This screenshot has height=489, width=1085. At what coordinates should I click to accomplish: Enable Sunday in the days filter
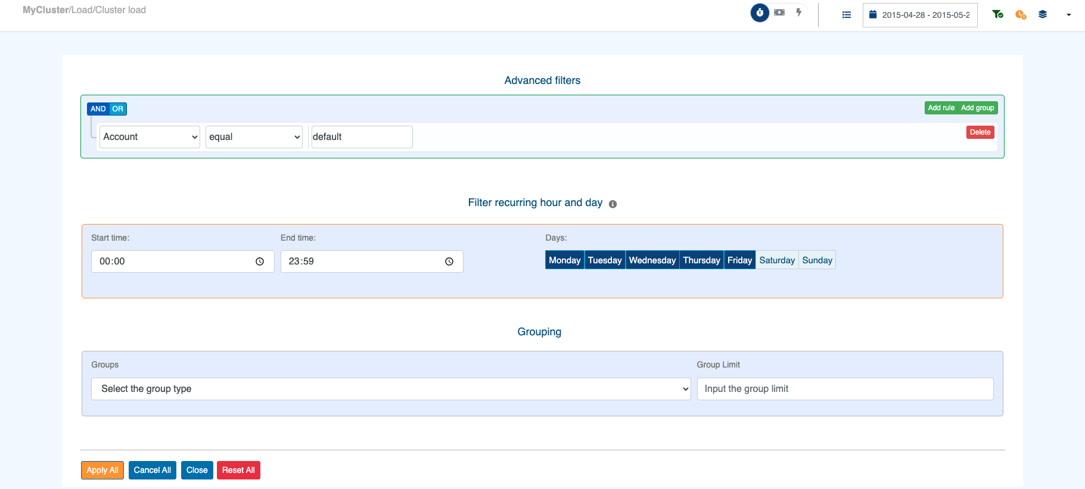(x=817, y=260)
